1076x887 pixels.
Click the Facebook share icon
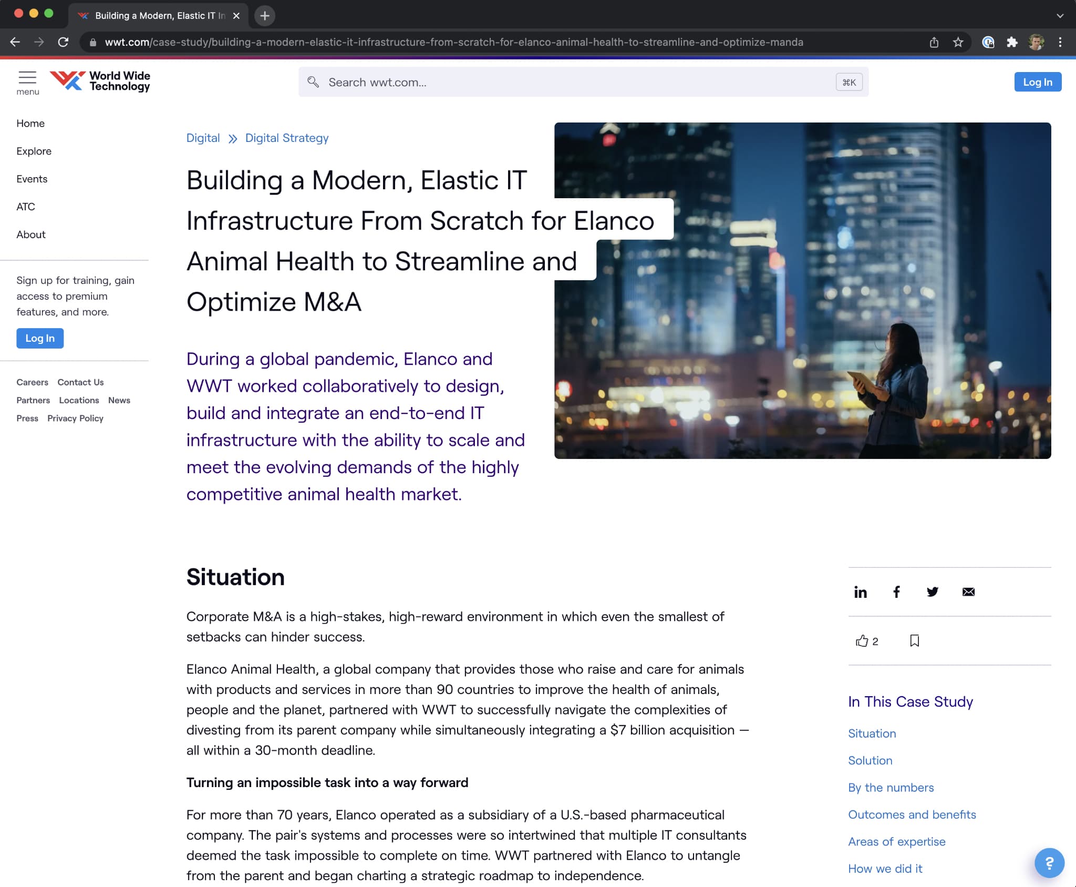(895, 591)
